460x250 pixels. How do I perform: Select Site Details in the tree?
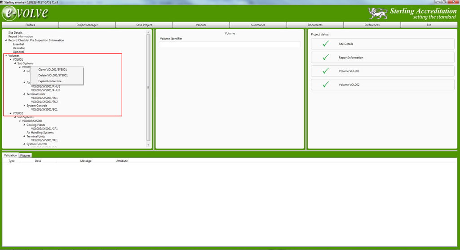[15, 33]
